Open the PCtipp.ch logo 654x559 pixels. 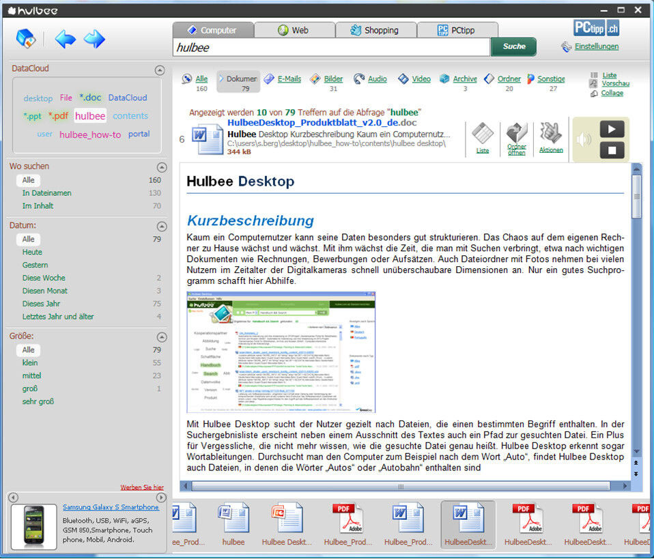coord(596,28)
